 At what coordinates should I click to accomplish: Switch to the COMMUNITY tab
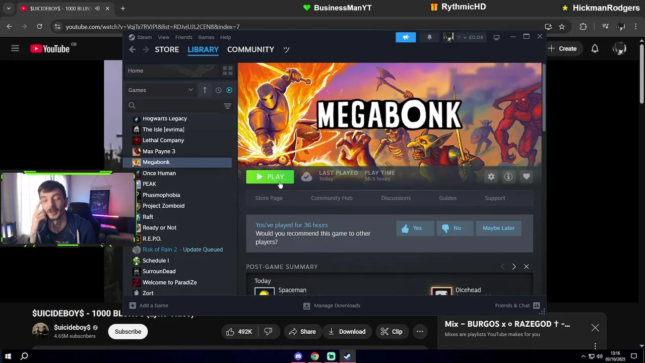[250, 49]
